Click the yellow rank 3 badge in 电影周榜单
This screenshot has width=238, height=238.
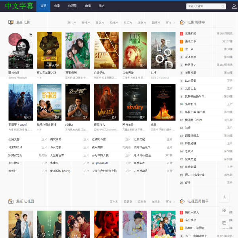[x=181, y=49]
